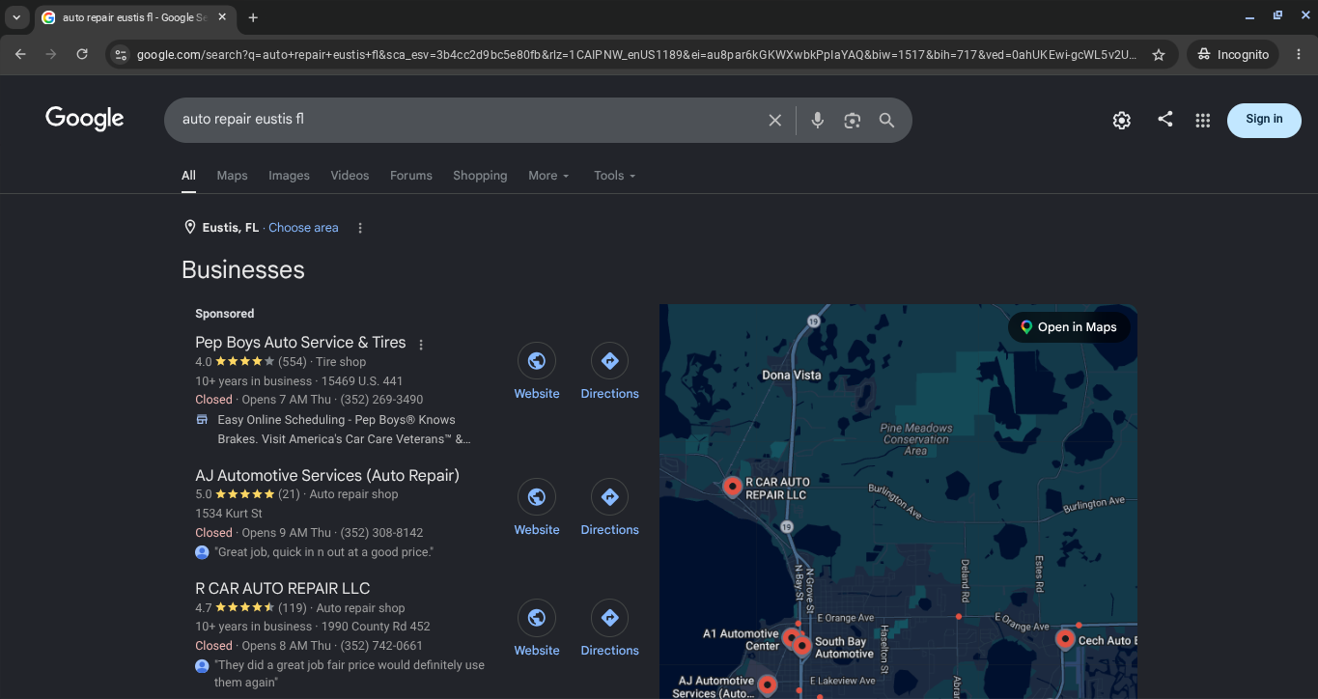Click the R CAR AUTO REPAIR Website icon
This screenshot has height=699, width=1318.
[537, 618]
